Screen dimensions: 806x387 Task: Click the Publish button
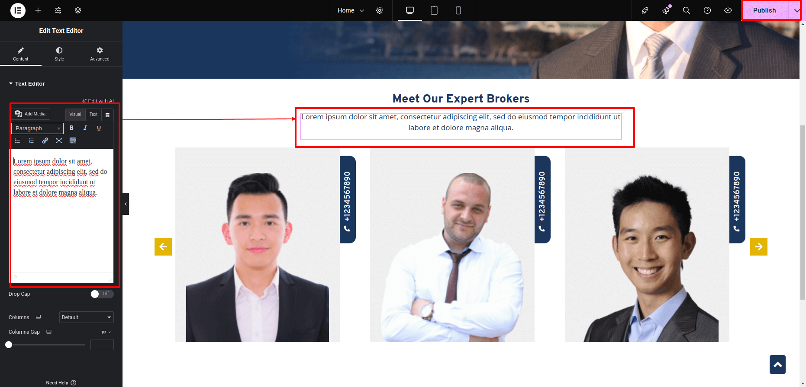click(764, 10)
